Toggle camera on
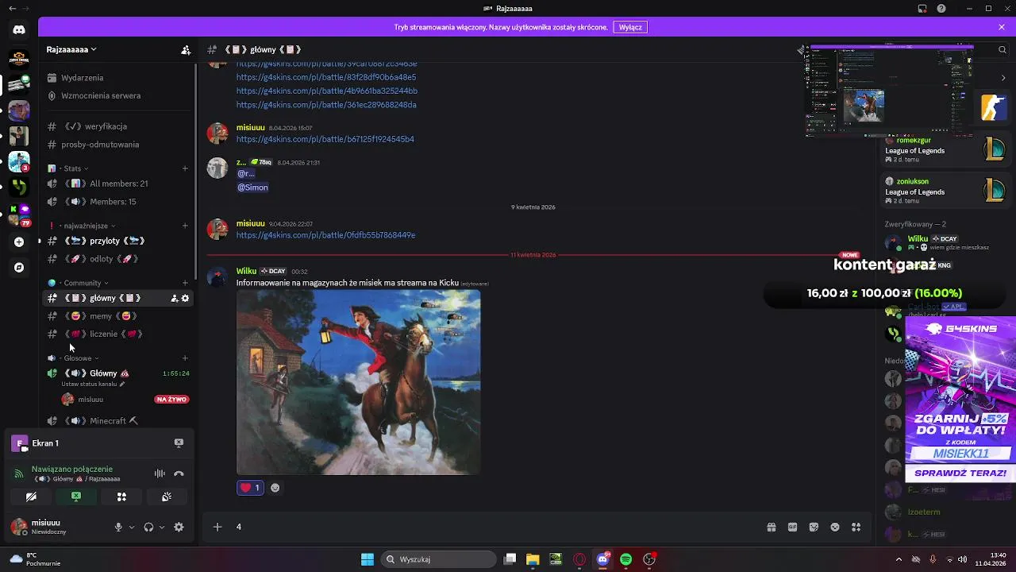 coord(31,497)
